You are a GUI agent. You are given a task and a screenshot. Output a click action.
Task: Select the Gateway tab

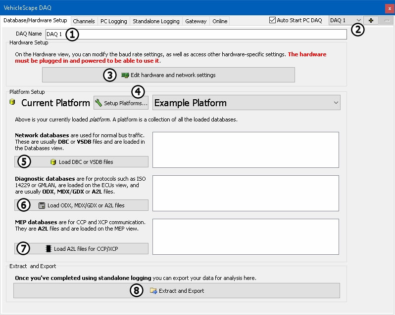(196, 21)
